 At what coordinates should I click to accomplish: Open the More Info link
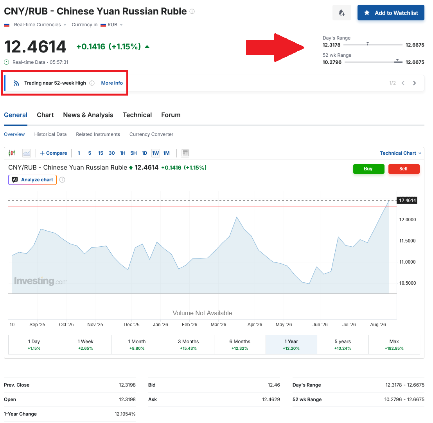click(x=112, y=83)
